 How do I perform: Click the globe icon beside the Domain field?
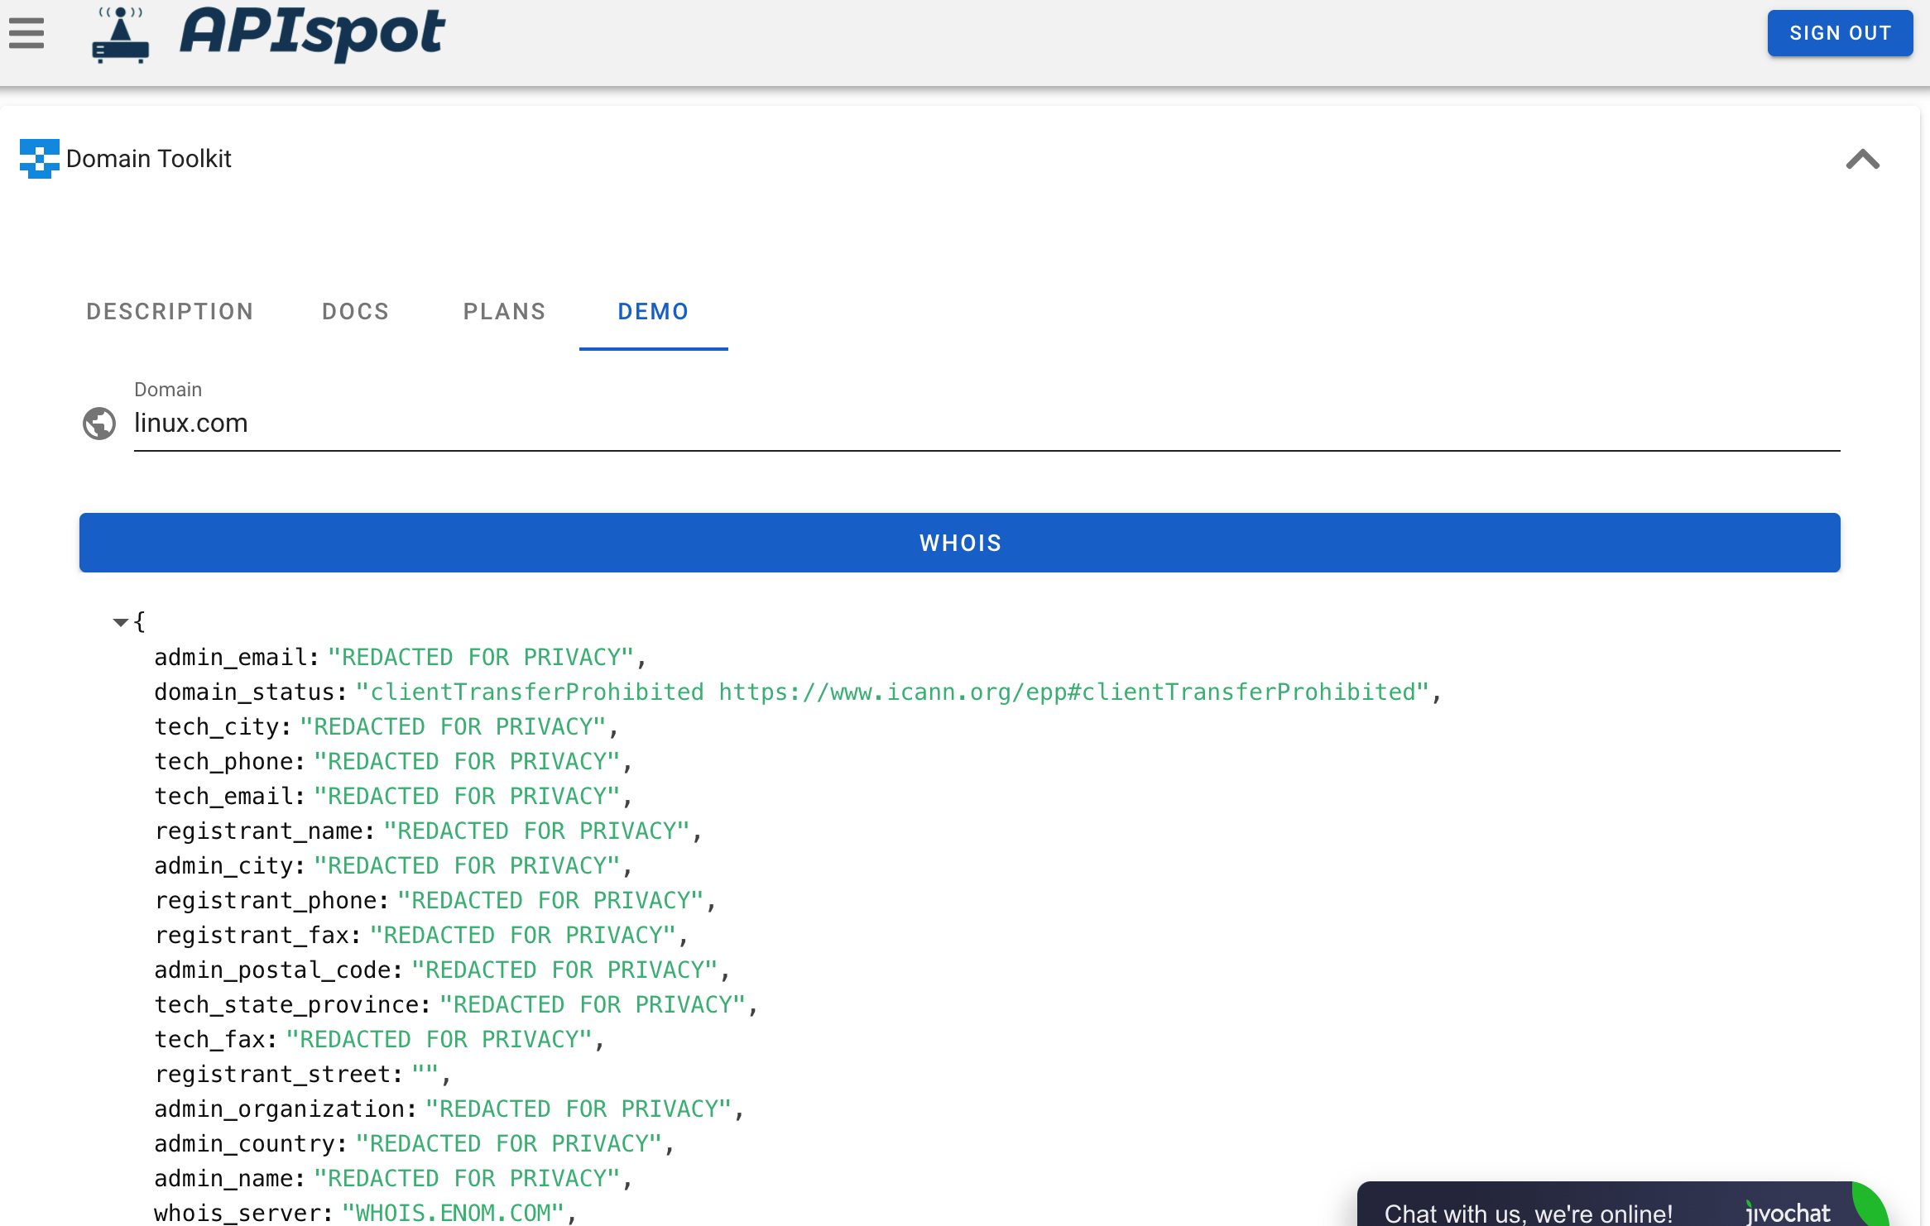pyautogui.click(x=98, y=423)
